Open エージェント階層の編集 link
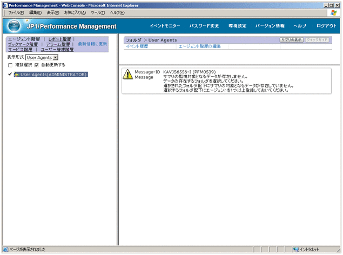Screen dimensions: 343x255 199,46
